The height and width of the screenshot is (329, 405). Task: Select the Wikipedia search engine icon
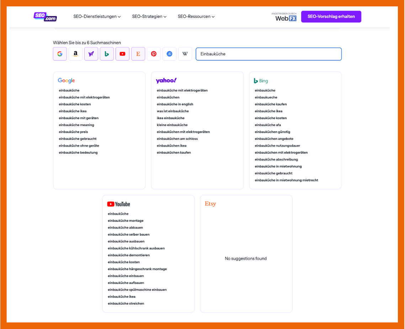point(185,54)
